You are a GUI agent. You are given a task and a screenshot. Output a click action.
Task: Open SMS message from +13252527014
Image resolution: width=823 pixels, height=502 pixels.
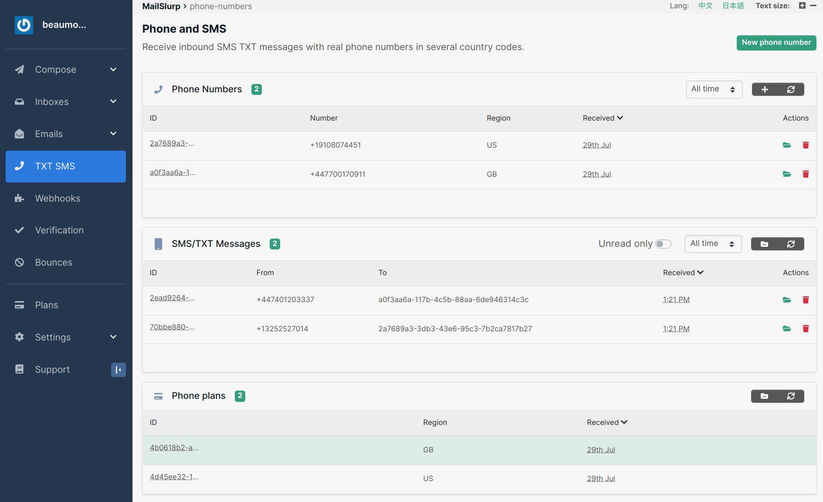pyautogui.click(x=786, y=329)
